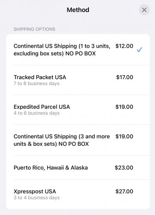The image size is (155, 215).
Task: Tap the 7 to 8 business days subtitle
Action: 36,83
